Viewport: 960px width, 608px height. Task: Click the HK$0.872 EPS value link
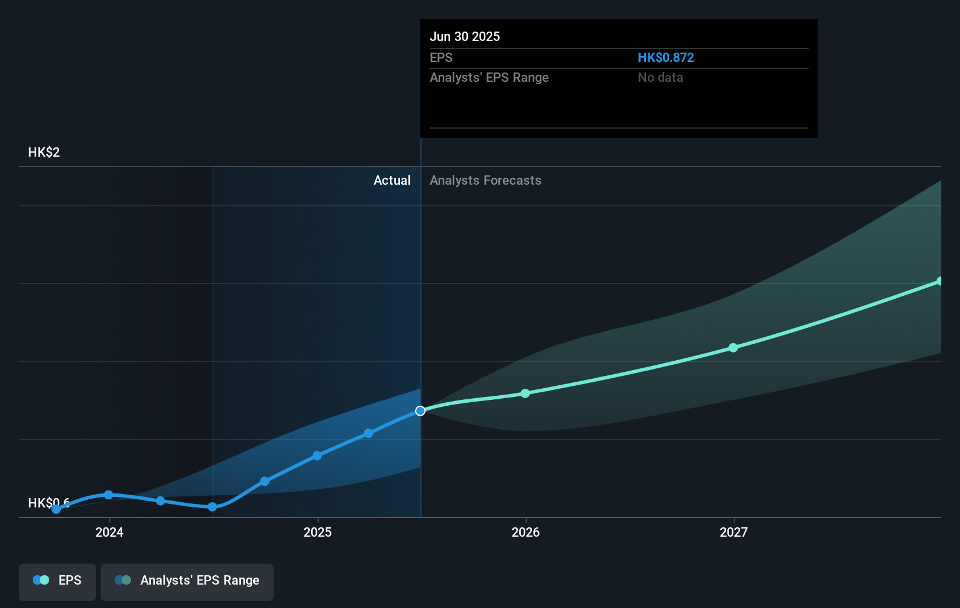(666, 58)
